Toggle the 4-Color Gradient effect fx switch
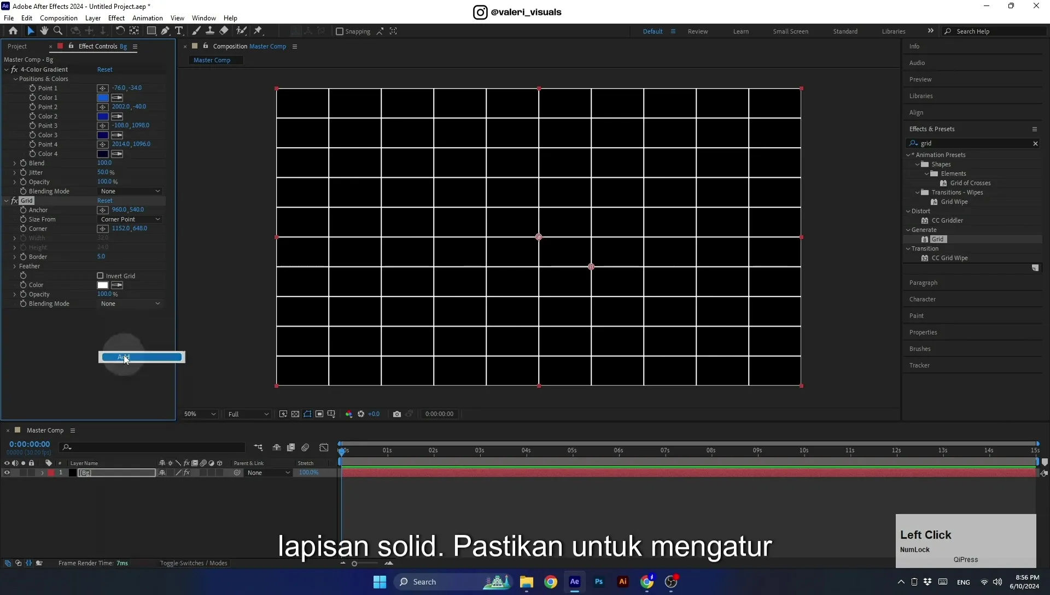Viewport: 1050px width, 595px height. (14, 69)
